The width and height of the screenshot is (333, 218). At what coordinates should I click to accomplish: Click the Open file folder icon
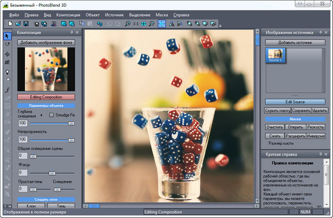tap(18, 23)
